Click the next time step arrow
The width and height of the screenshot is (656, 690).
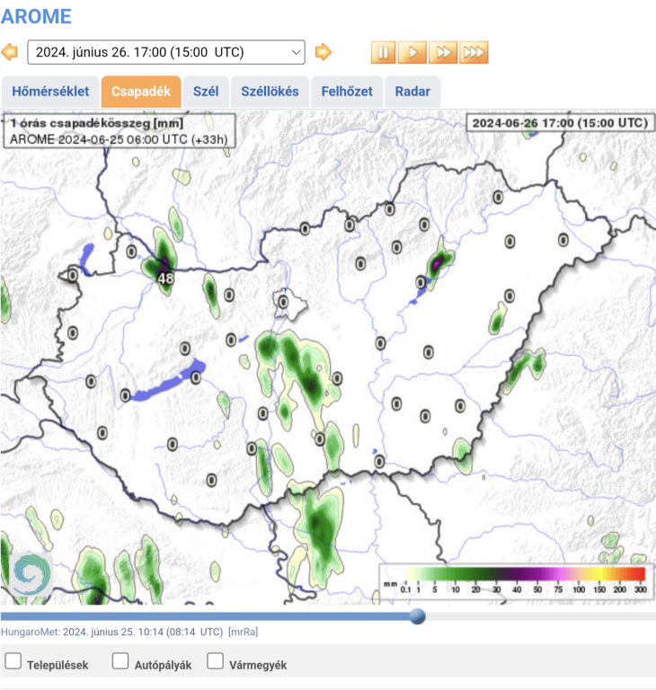coord(324,52)
